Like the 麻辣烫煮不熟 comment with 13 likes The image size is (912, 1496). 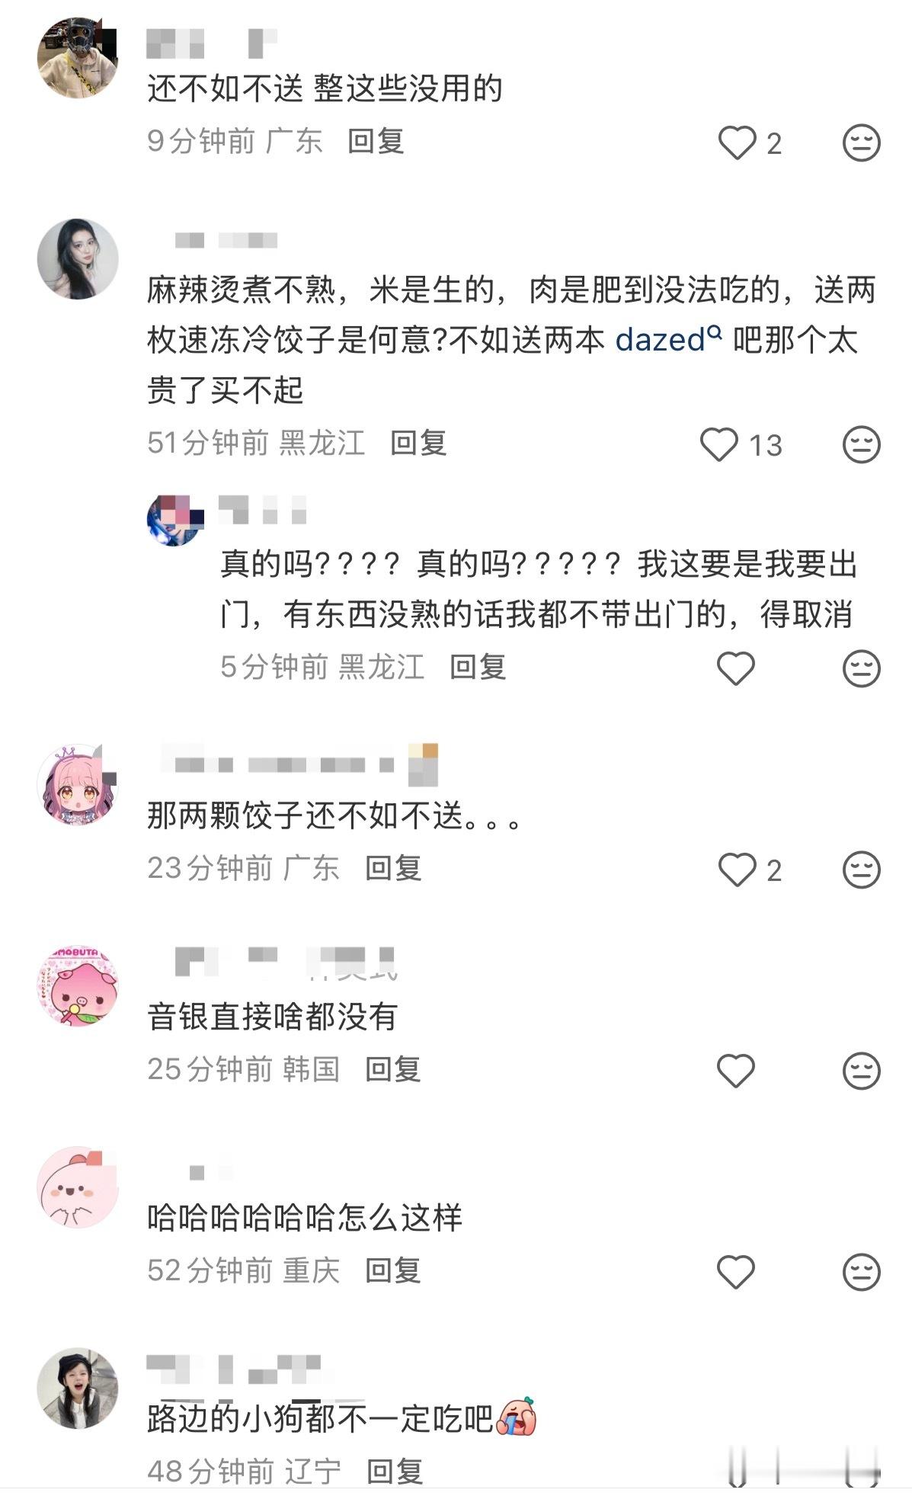(x=719, y=444)
